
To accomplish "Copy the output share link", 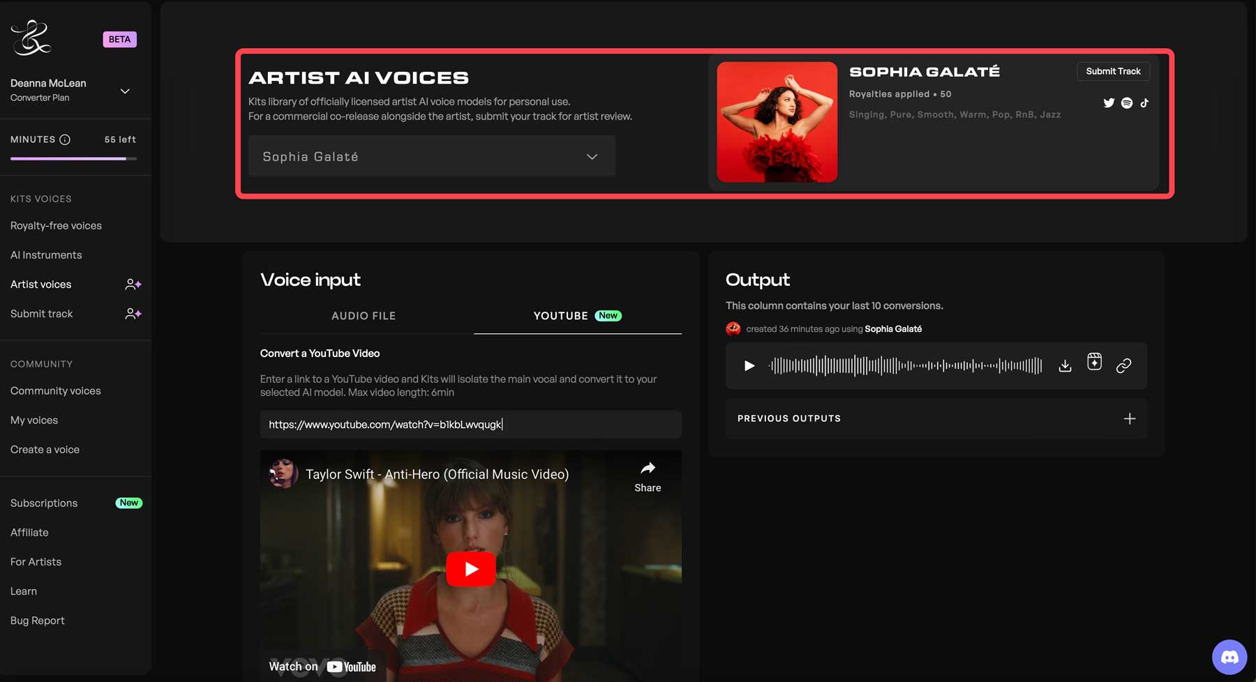I will pos(1123,365).
